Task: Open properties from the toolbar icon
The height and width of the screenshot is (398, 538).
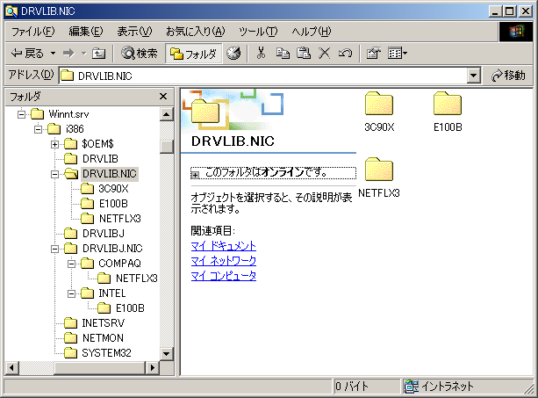Action: (x=373, y=54)
